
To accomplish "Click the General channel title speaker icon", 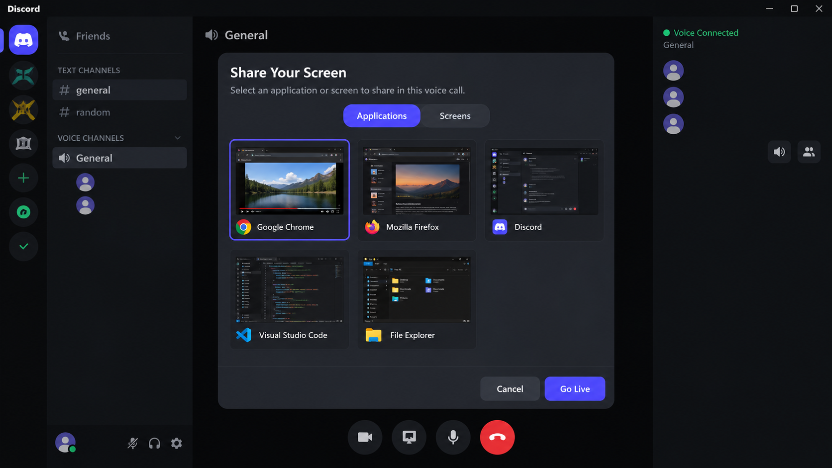I will pos(211,35).
